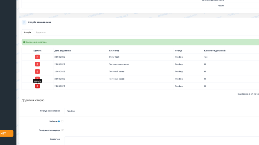The width and height of the screenshot is (259, 145).
Task: Delete the 'Тестове замовлення!' history entry
Action: [37, 64]
